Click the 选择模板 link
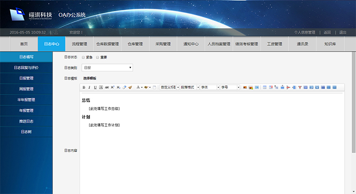This screenshot has width=356, height=194. point(89,78)
